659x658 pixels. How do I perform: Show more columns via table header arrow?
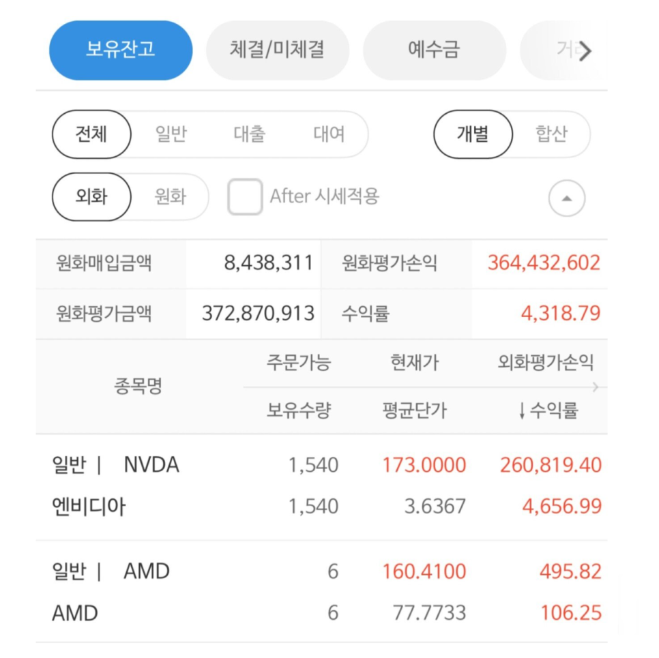pyautogui.click(x=595, y=387)
